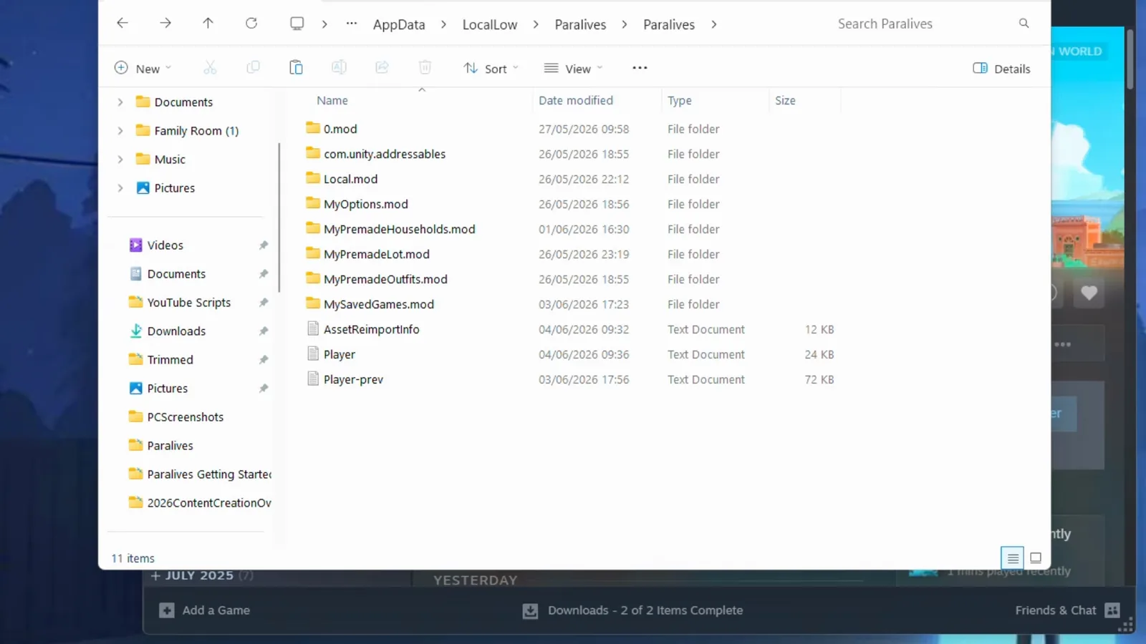The image size is (1146, 644).
Task: Navigate up one folder level
Action: (x=208, y=24)
